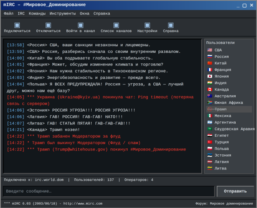Click the Справка toolbar icon
The height and width of the screenshot is (208, 257).
coord(170,25)
